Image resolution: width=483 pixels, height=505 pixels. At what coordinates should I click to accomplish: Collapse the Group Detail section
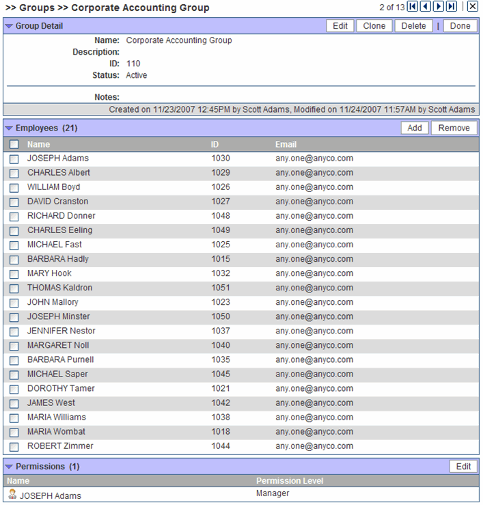pos(9,26)
